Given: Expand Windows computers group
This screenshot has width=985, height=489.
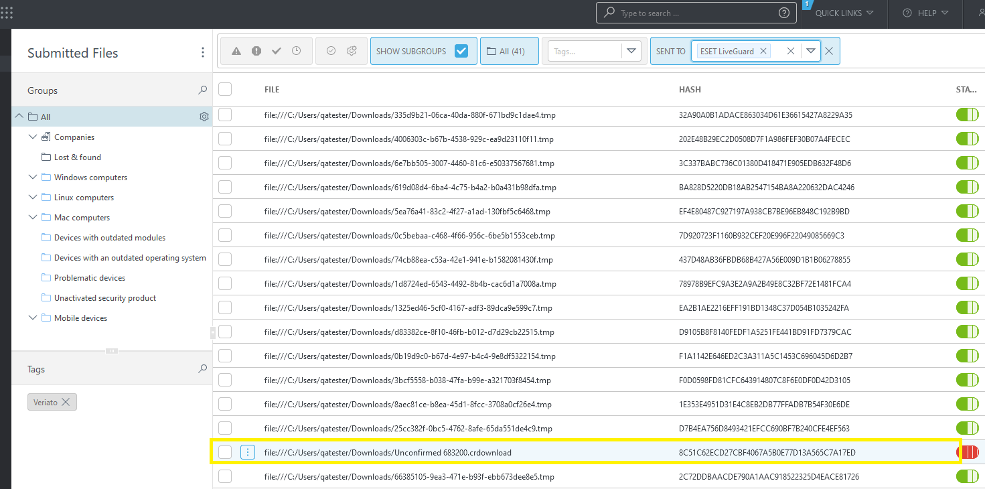Looking at the screenshot, I should coord(33,177).
